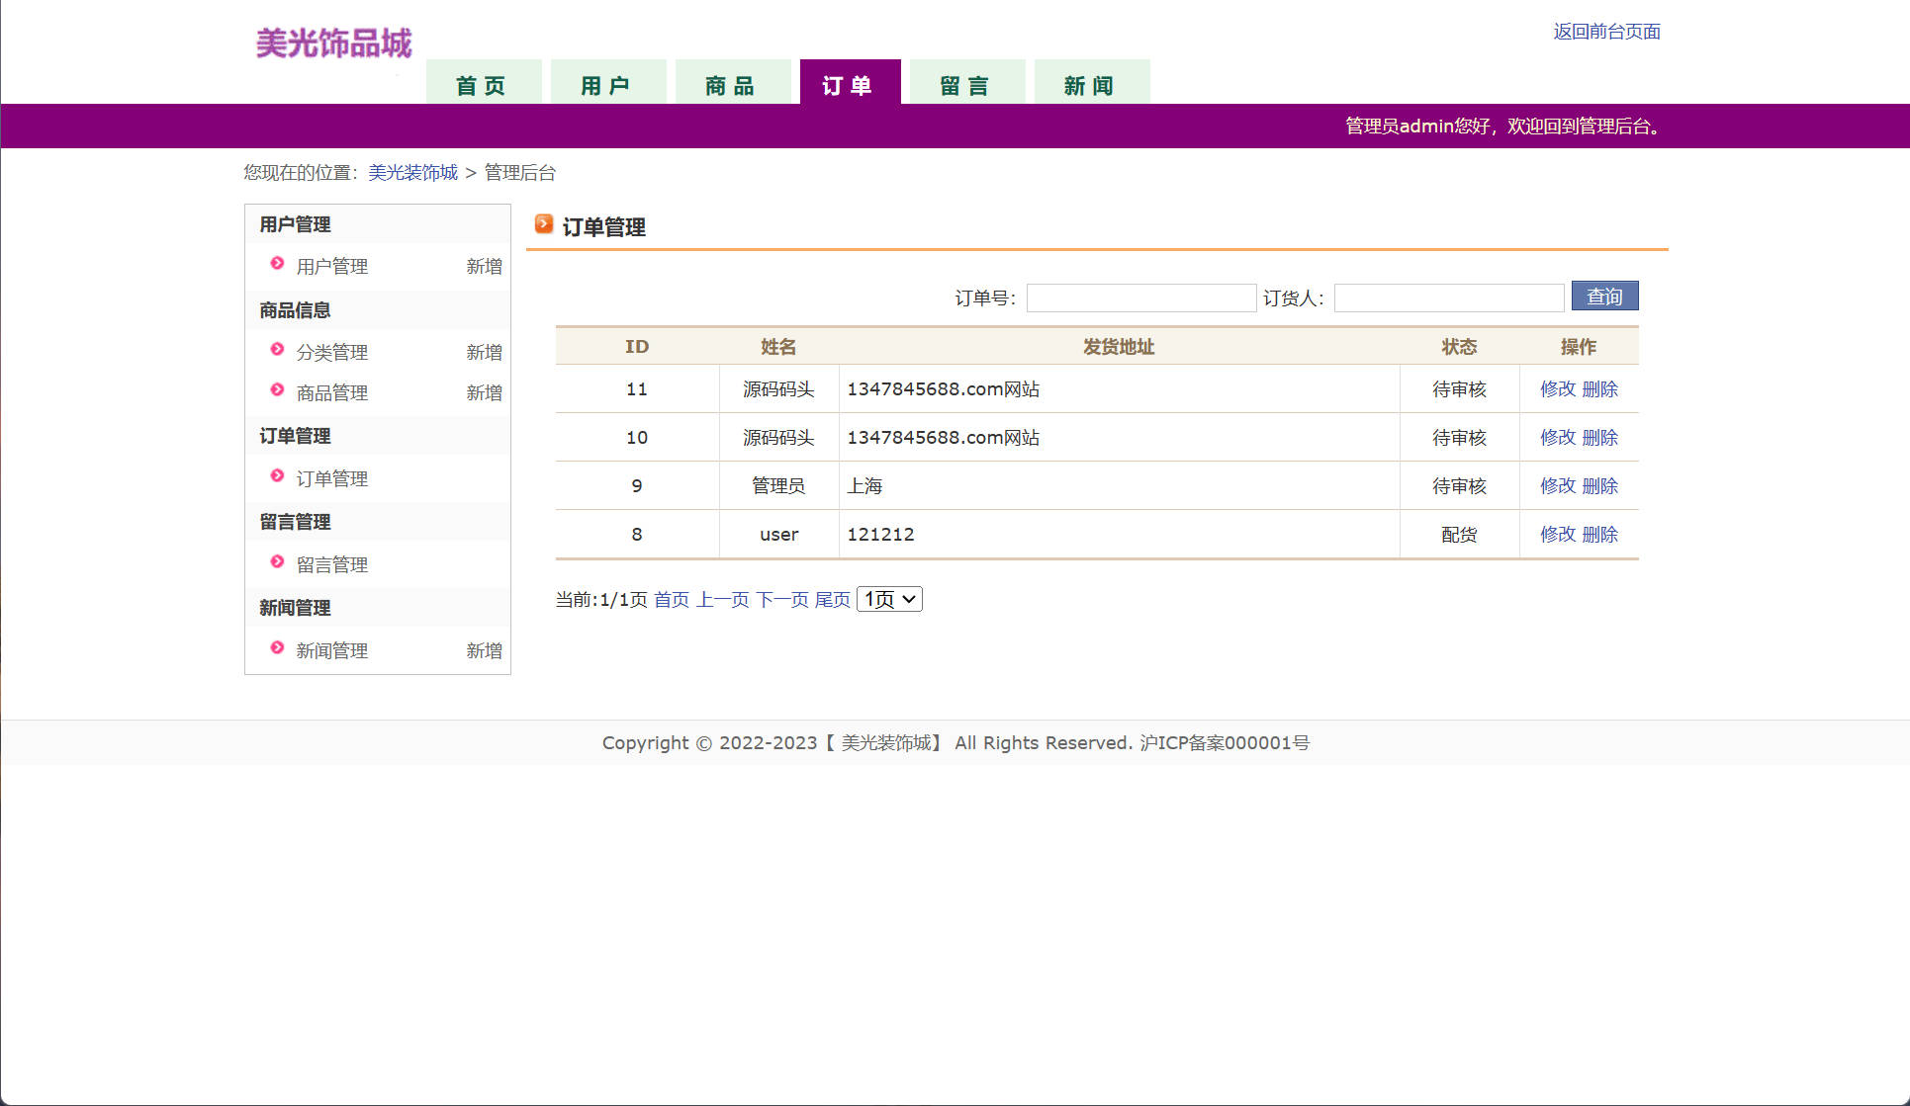
Task: Edit order 11 via 修改
Action: click(x=1557, y=389)
